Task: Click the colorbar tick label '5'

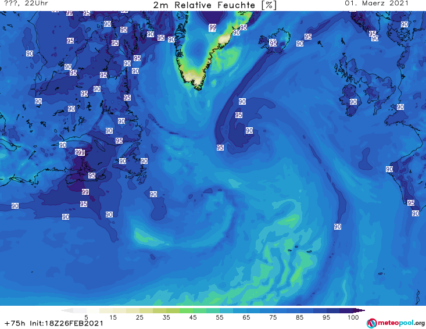Action: click(86, 317)
